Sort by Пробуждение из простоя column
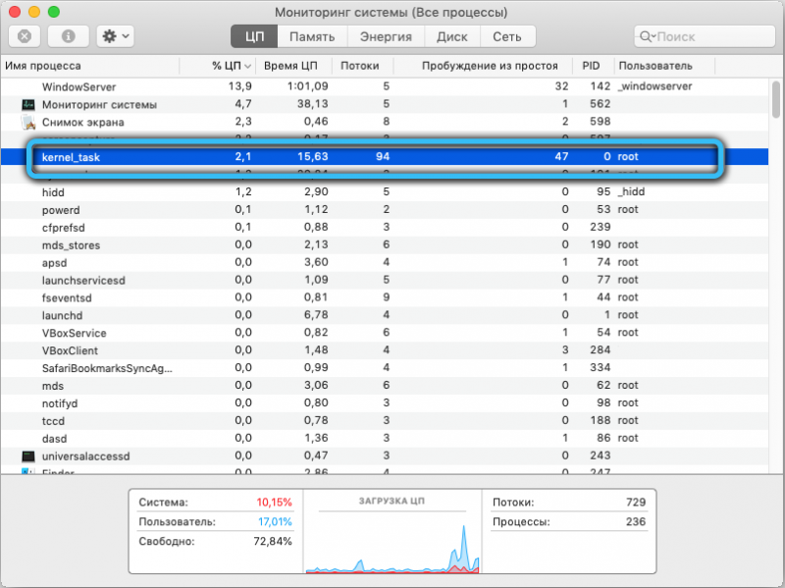Image resolution: width=785 pixels, height=588 pixels. tap(483, 66)
